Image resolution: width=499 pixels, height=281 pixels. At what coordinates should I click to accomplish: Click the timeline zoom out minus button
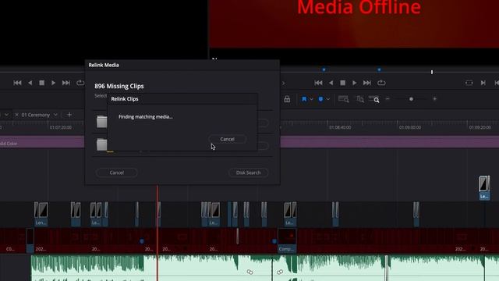pos(388,99)
